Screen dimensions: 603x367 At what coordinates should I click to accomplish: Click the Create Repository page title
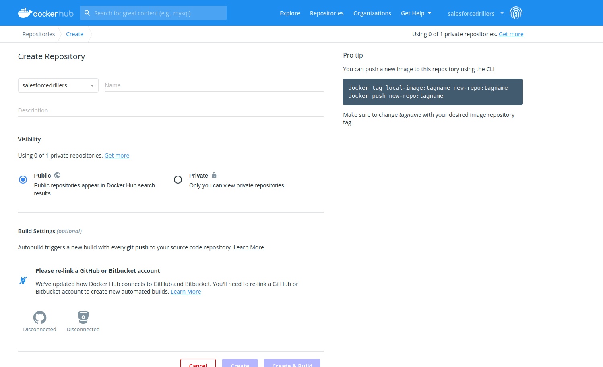(x=52, y=56)
